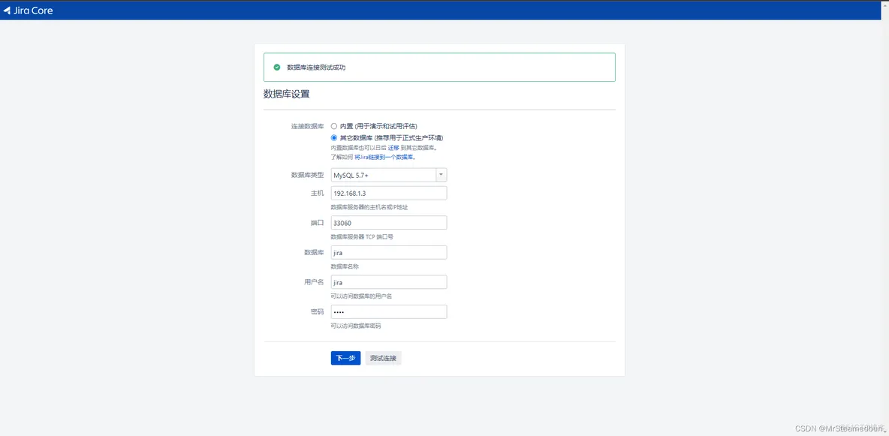Viewport: 889px width, 436px height.
Task: Select the 内置 built-in database radio option
Action: [x=334, y=126]
